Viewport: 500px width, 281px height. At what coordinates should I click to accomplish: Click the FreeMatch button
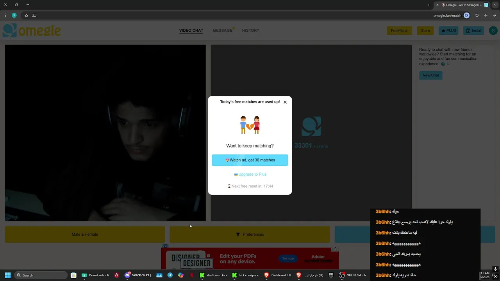399,30
